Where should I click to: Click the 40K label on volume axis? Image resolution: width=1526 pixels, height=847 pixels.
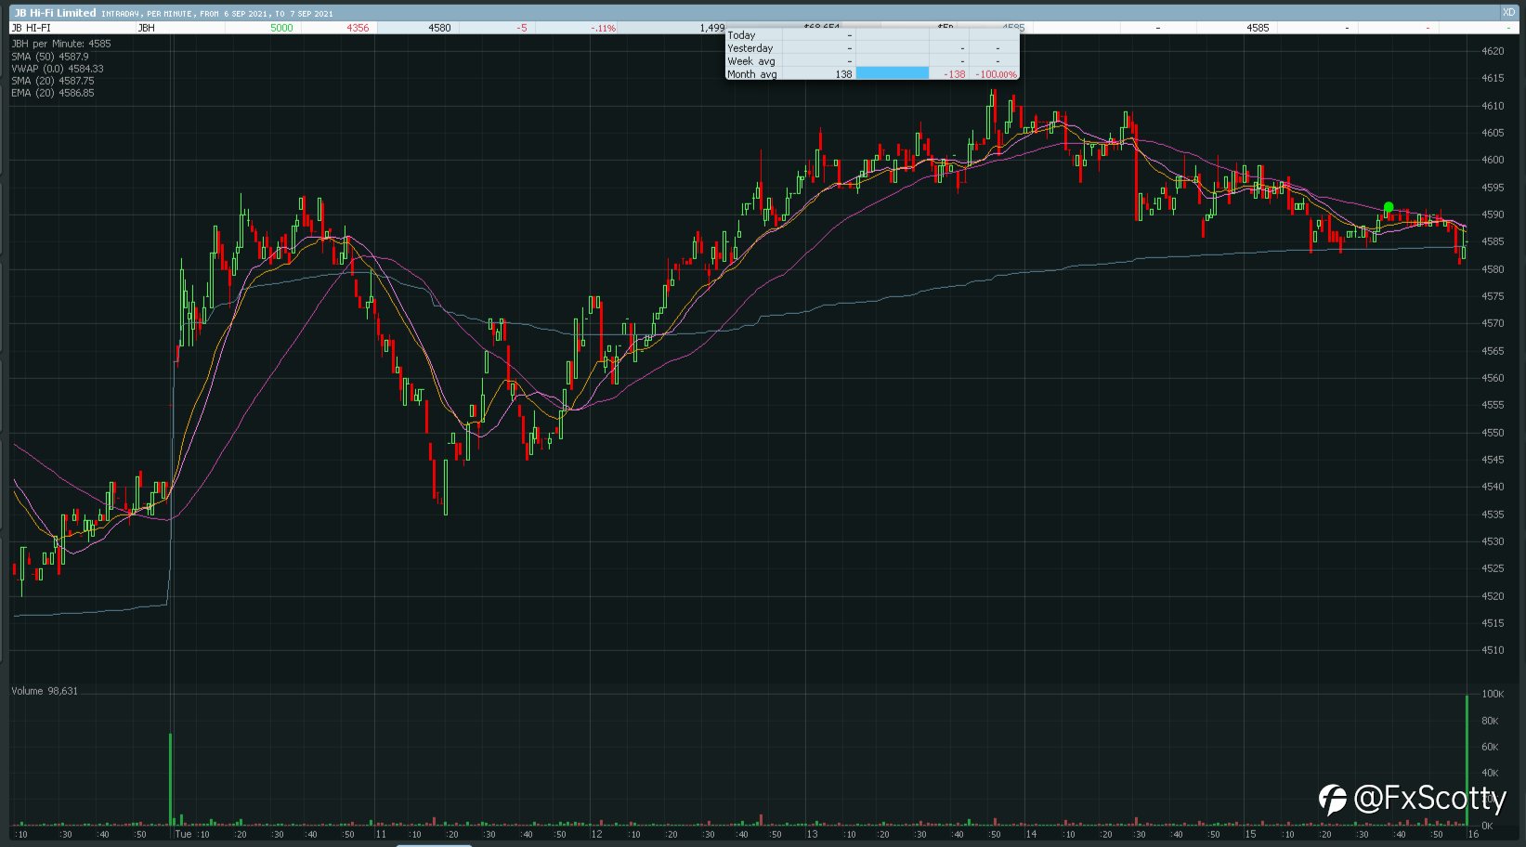click(1490, 773)
